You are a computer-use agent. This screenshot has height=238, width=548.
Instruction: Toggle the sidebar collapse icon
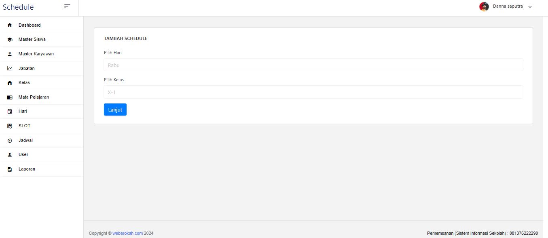coord(67,6)
